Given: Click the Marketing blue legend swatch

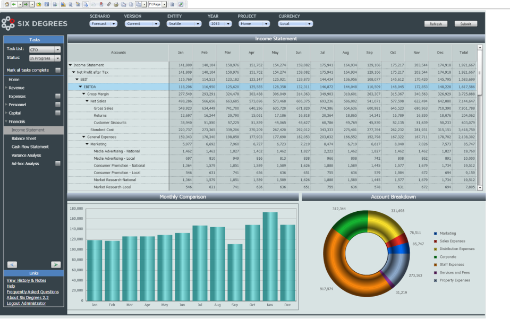Looking at the screenshot, I should click(x=436, y=234).
